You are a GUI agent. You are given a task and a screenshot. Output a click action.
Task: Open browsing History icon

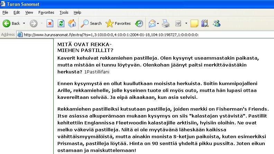[139, 23]
